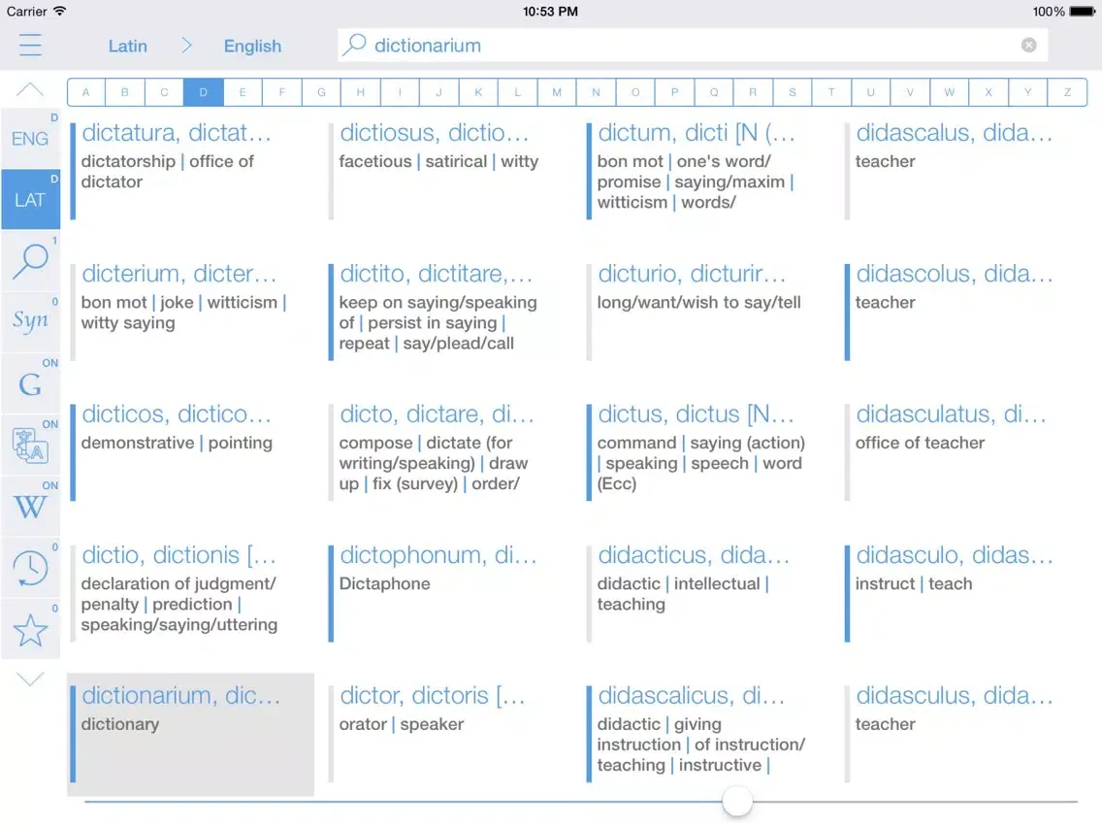This screenshot has width=1102, height=827.
Task: Open the favorites star icon
Action: 30,630
